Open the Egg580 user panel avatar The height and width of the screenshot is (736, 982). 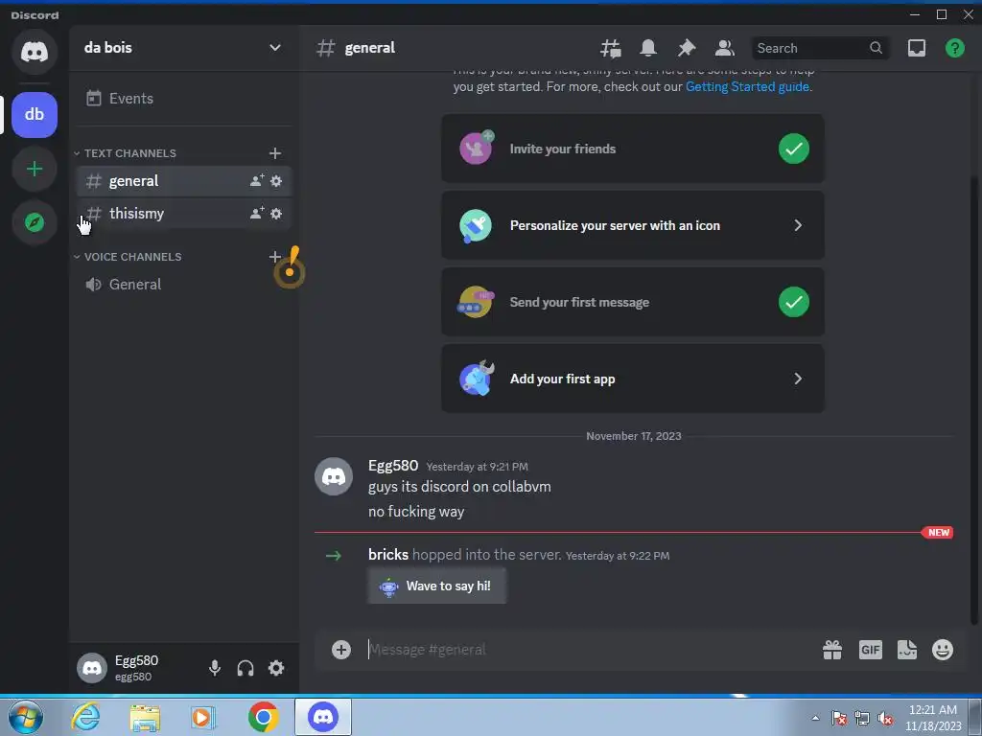[92, 668]
